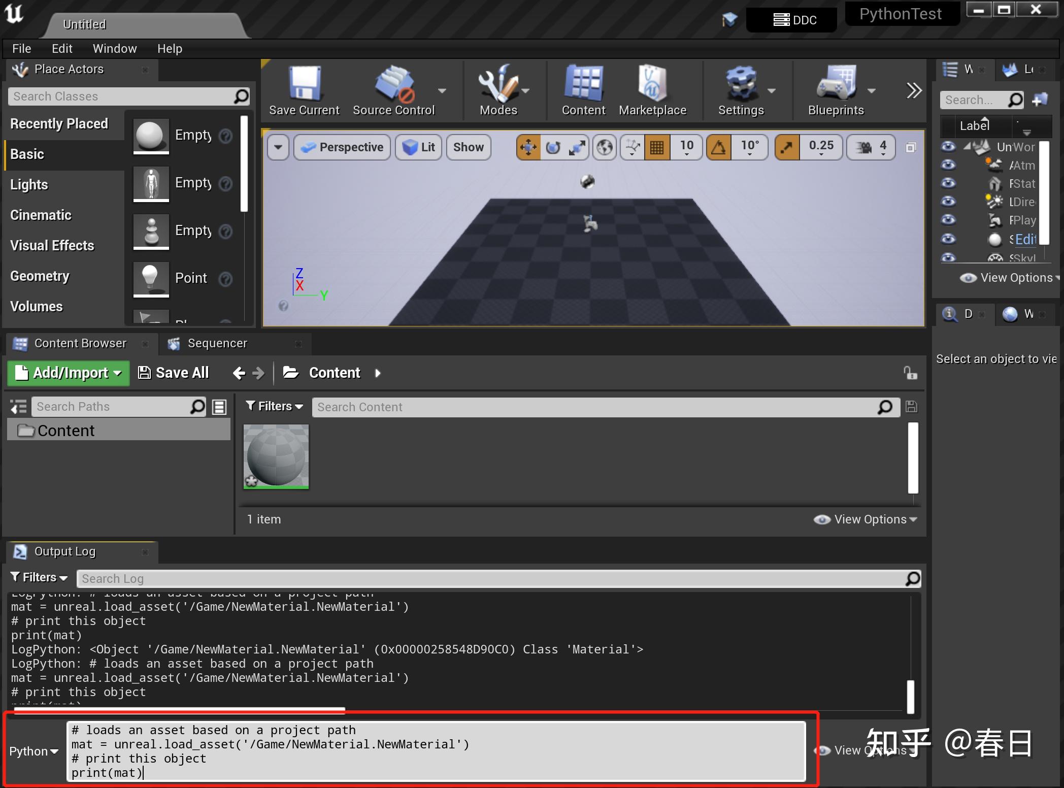Viewport: 1064px width, 788px height.
Task: Open the grid snap size 10 dropdown
Action: click(x=686, y=147)
